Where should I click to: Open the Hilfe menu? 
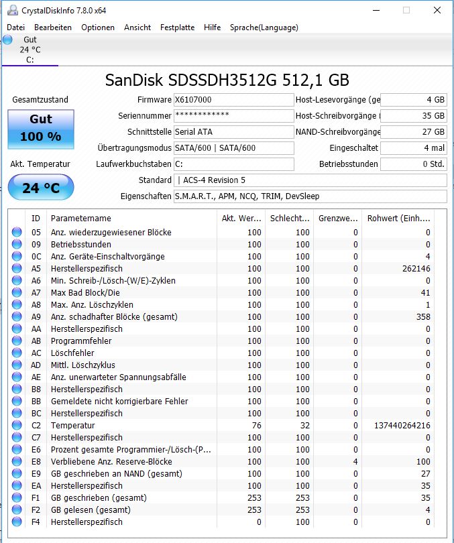[213, 27]
